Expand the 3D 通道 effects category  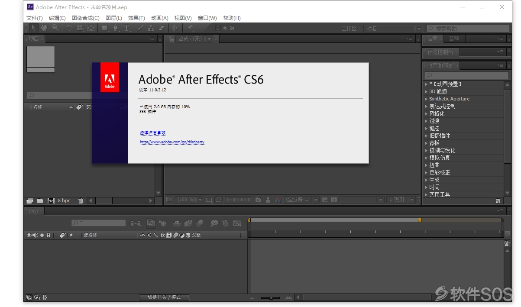(x=426, y=92)
